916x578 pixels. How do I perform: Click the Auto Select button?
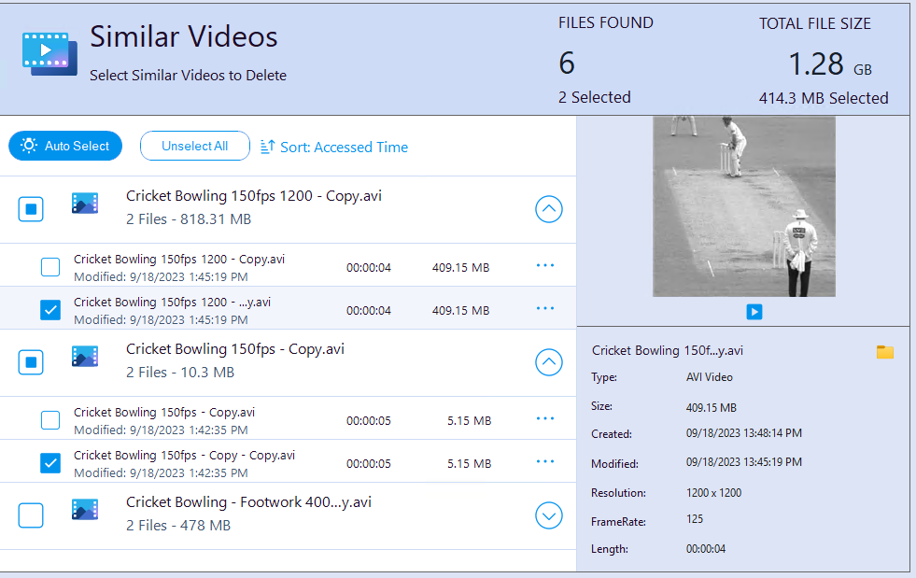click(x=64, y=146)
